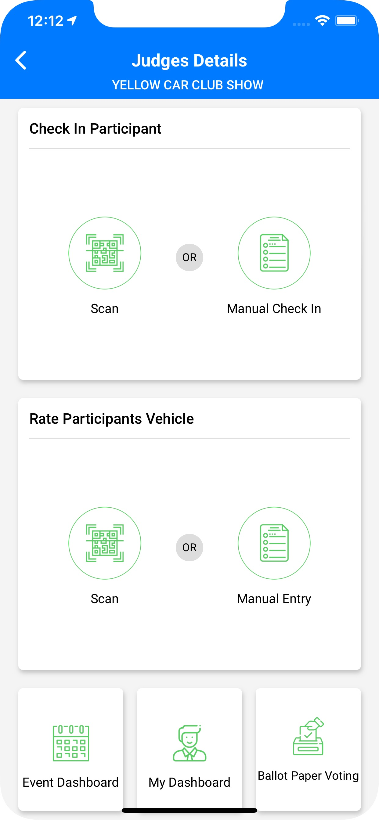Image resolution: width=379 pixels, height=820 pixels.
Task: Tap the Event Dashboard calendar icon
Action: point(71,743)
